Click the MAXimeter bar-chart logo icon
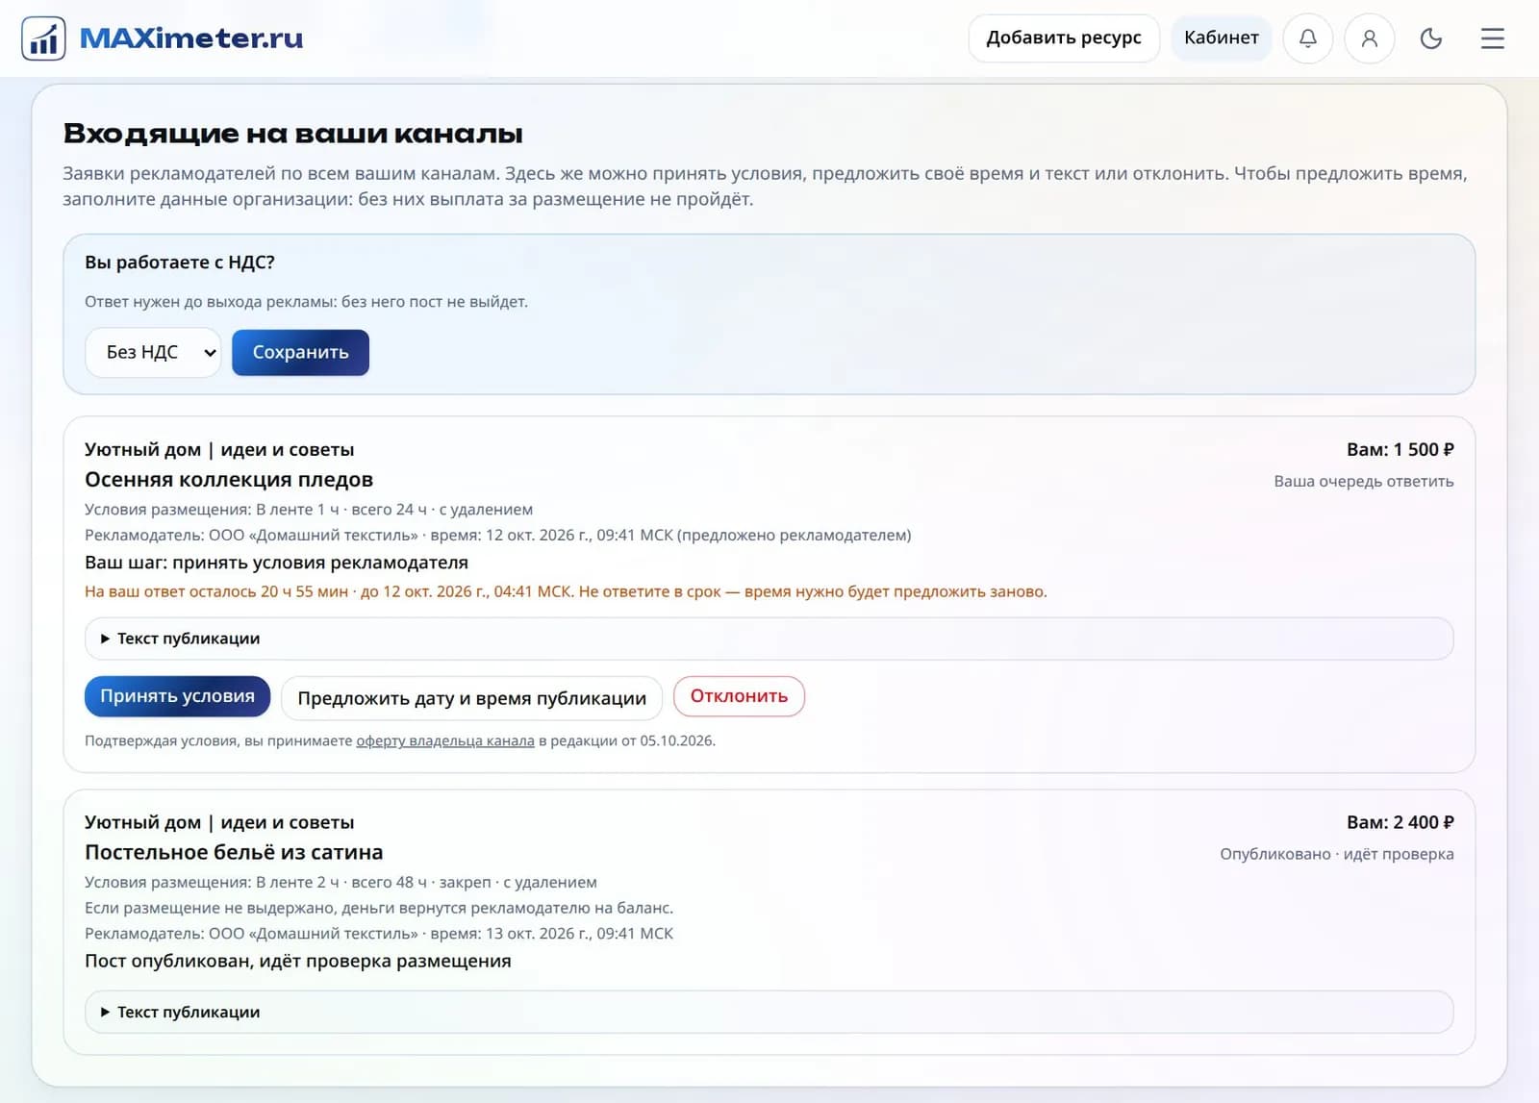 point(43,38)
